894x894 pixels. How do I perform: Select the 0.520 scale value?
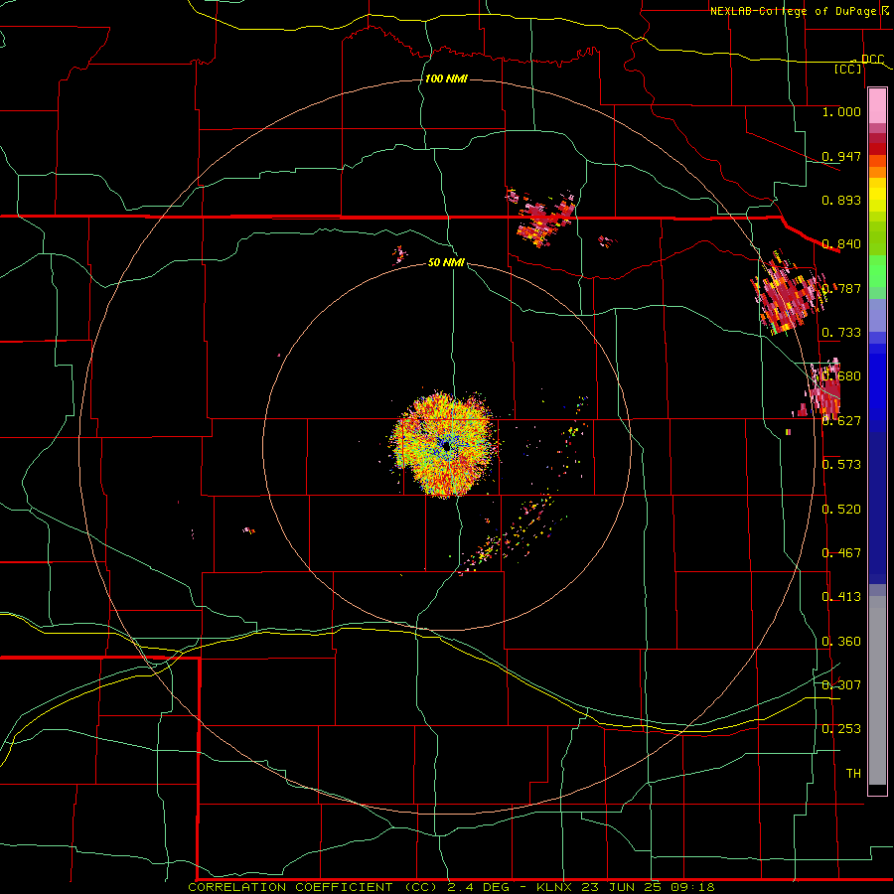(x=841, y=510)
